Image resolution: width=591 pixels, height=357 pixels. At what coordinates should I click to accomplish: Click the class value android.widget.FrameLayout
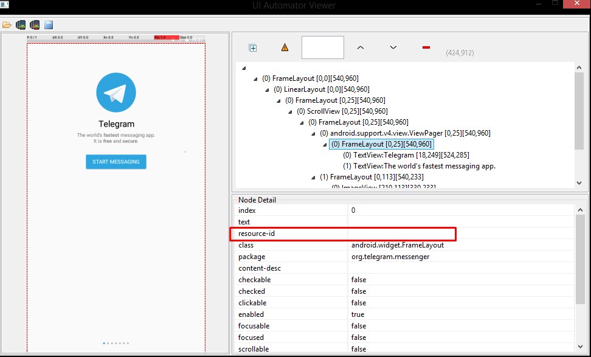tap(398, 245)
